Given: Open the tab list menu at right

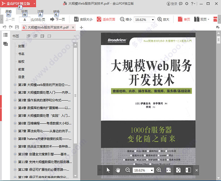Looking at the screenshot, I should pyautogui.click(x=218, y=27).
